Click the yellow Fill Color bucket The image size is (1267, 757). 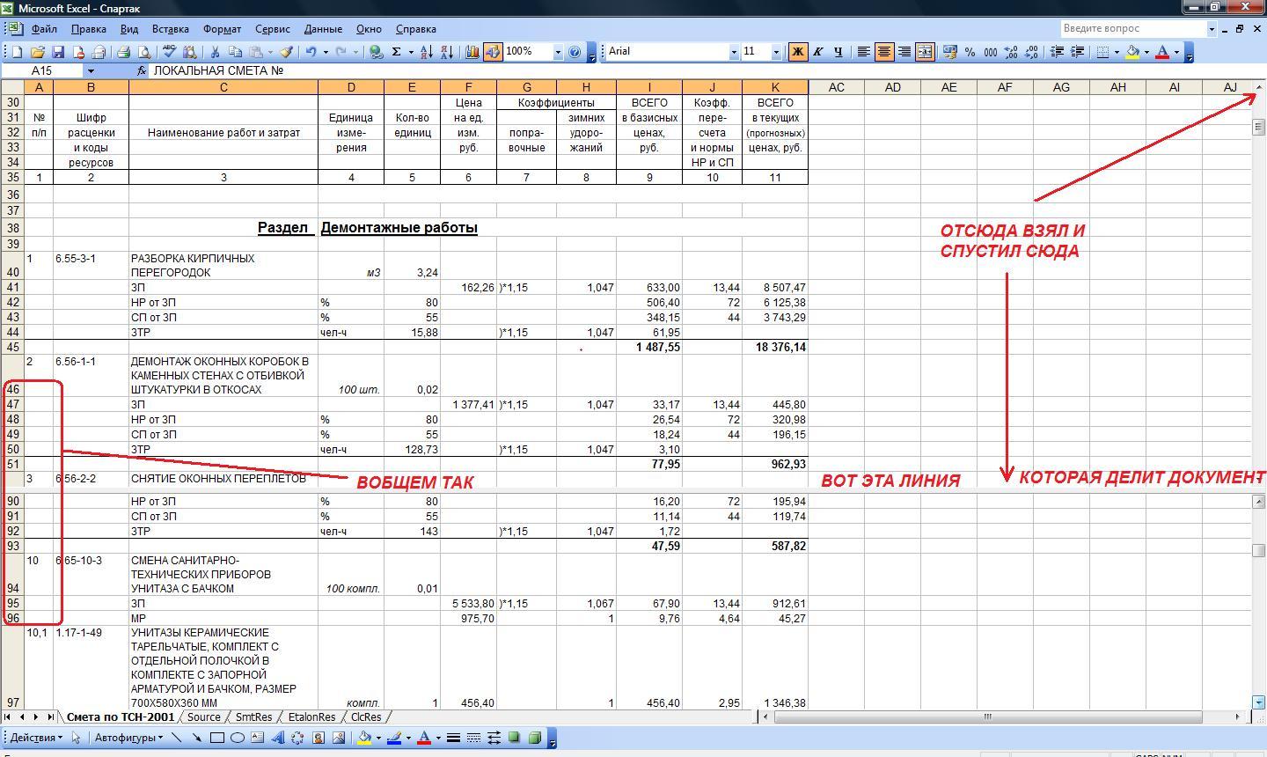[1133, 52]
